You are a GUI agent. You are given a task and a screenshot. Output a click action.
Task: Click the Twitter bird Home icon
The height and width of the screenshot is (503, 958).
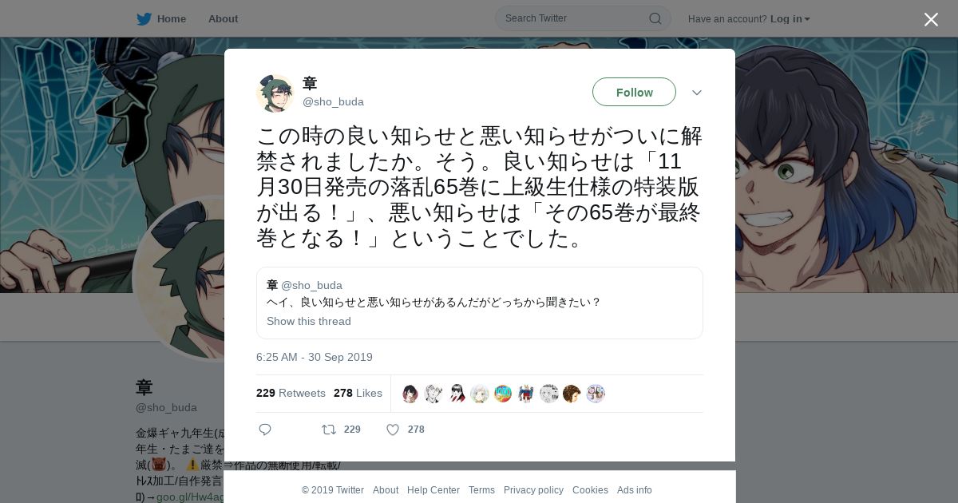click(x=144, y=18)
